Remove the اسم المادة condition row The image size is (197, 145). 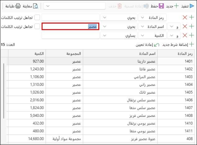click(185, 26)
